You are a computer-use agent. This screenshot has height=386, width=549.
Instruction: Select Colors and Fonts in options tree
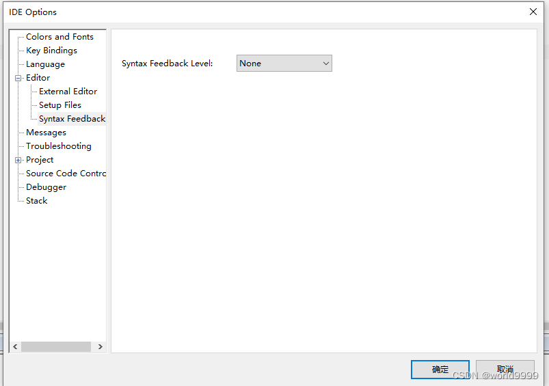coord(59,37)
